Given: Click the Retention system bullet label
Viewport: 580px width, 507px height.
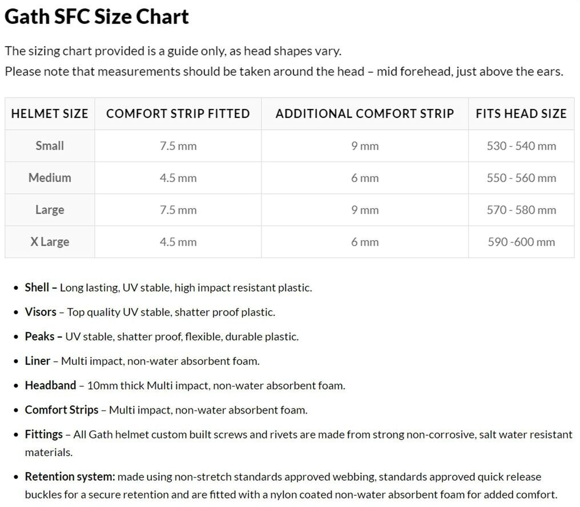Looking at the screenshot, I should click(70, 476).
